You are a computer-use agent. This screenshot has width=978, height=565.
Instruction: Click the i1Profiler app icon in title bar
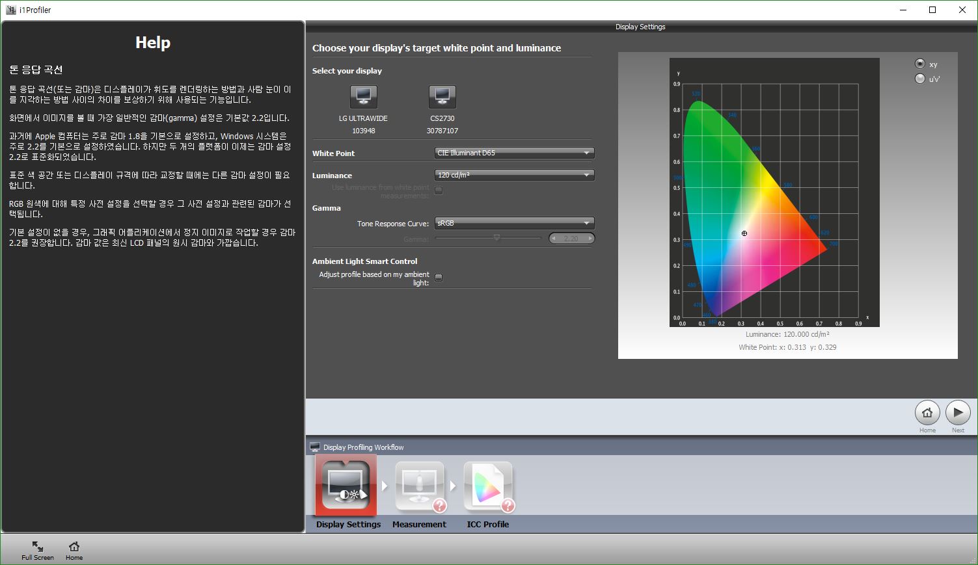click(x=11, y=10)
